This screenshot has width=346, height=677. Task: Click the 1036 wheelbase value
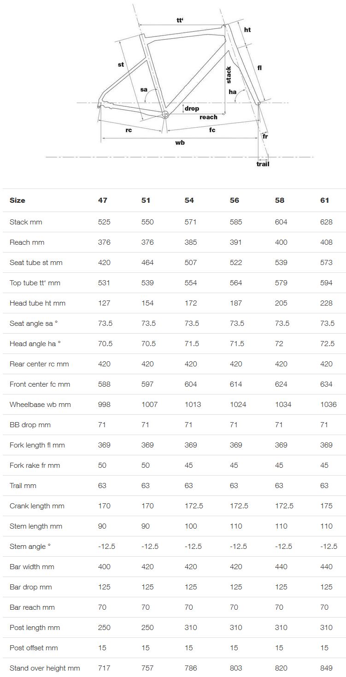328,405
